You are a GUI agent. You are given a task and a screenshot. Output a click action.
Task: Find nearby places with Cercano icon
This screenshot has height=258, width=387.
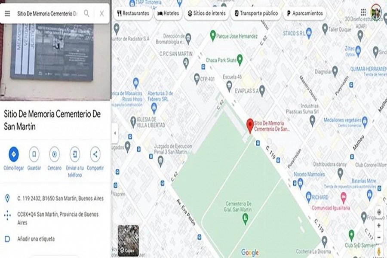pyautogui.click(x=54, y=154)
